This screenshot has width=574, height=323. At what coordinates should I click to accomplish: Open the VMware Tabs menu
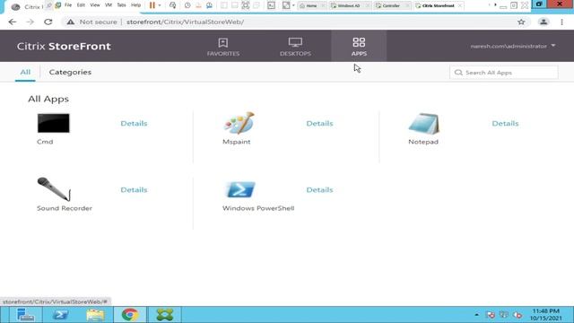pyautogui.click(x=121, y=5)
